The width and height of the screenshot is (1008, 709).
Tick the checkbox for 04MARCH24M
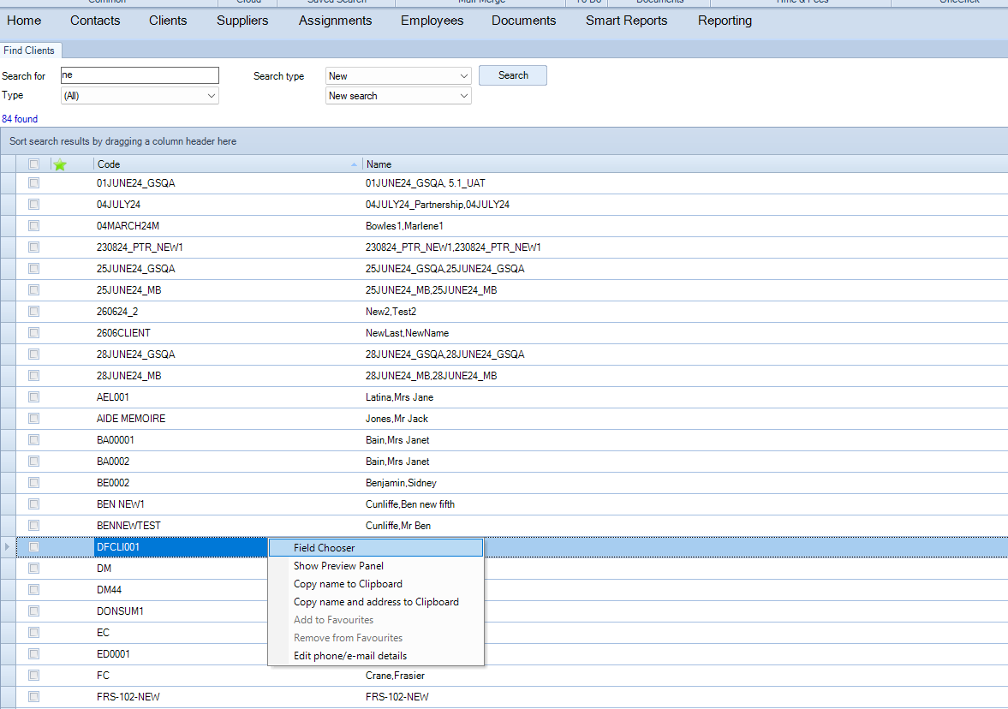(34, 225)
